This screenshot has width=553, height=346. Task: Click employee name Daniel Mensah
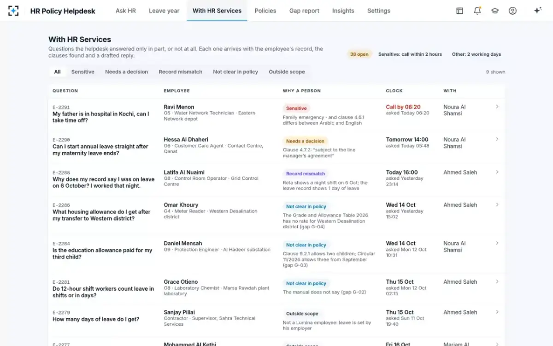click(183, 243)
